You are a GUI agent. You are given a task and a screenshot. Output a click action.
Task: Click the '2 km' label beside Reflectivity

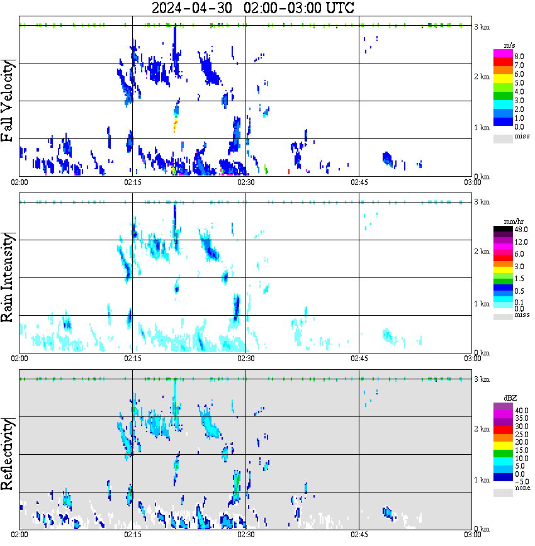pos(481,429)
